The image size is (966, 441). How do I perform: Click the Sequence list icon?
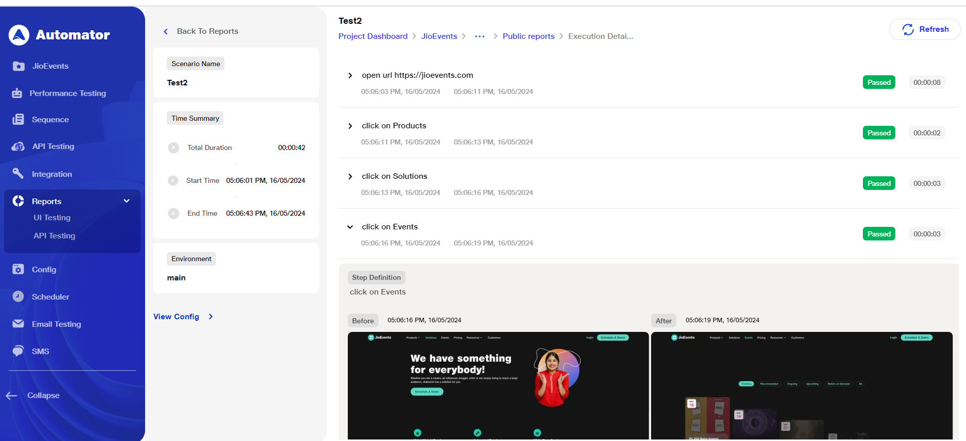click(18, 119)
